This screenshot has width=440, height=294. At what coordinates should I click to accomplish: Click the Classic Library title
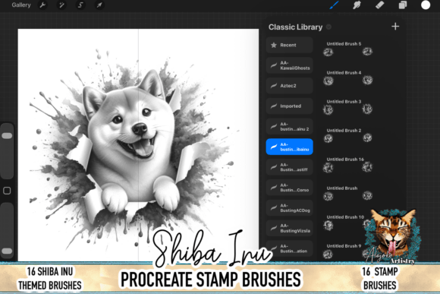[295, 27]
